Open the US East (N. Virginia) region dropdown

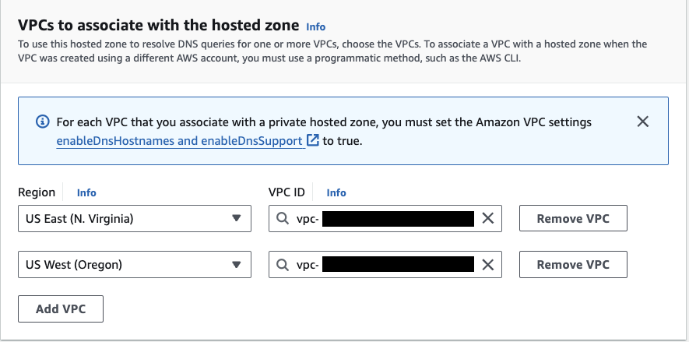click(125, 219)
